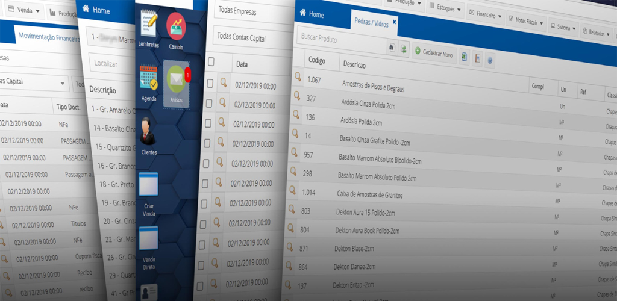617x301 pixels.
Task: Focus the Buscar Produto search field
Action: (342, 40)
